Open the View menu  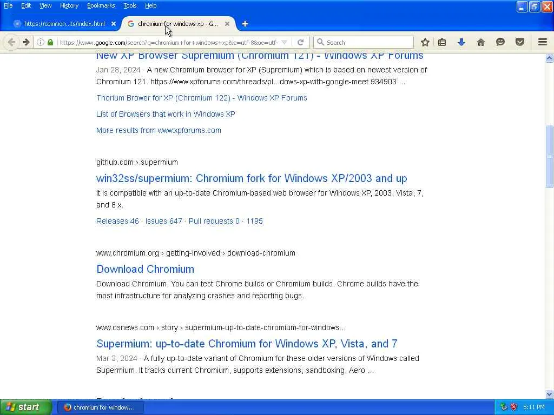[x=45, y=5]
